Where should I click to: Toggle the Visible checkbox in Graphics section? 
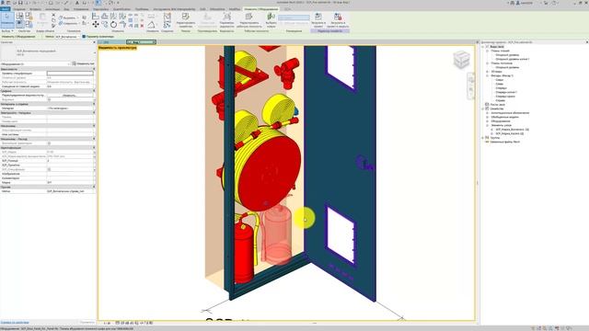click(x=49, y=99)
